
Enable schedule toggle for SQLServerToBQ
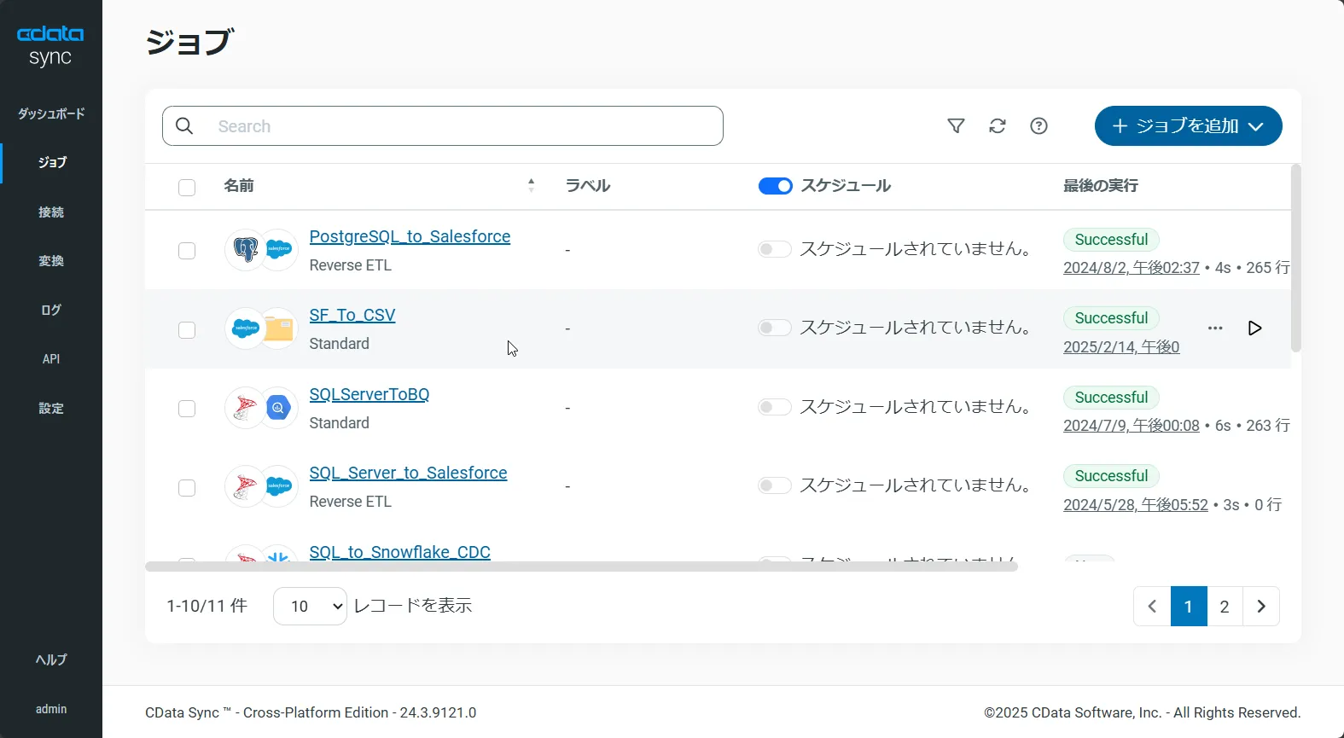click(x=774, y=407)
